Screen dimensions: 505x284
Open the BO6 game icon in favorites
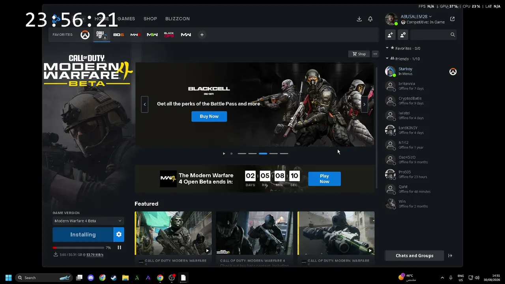[x=118, y=35]
